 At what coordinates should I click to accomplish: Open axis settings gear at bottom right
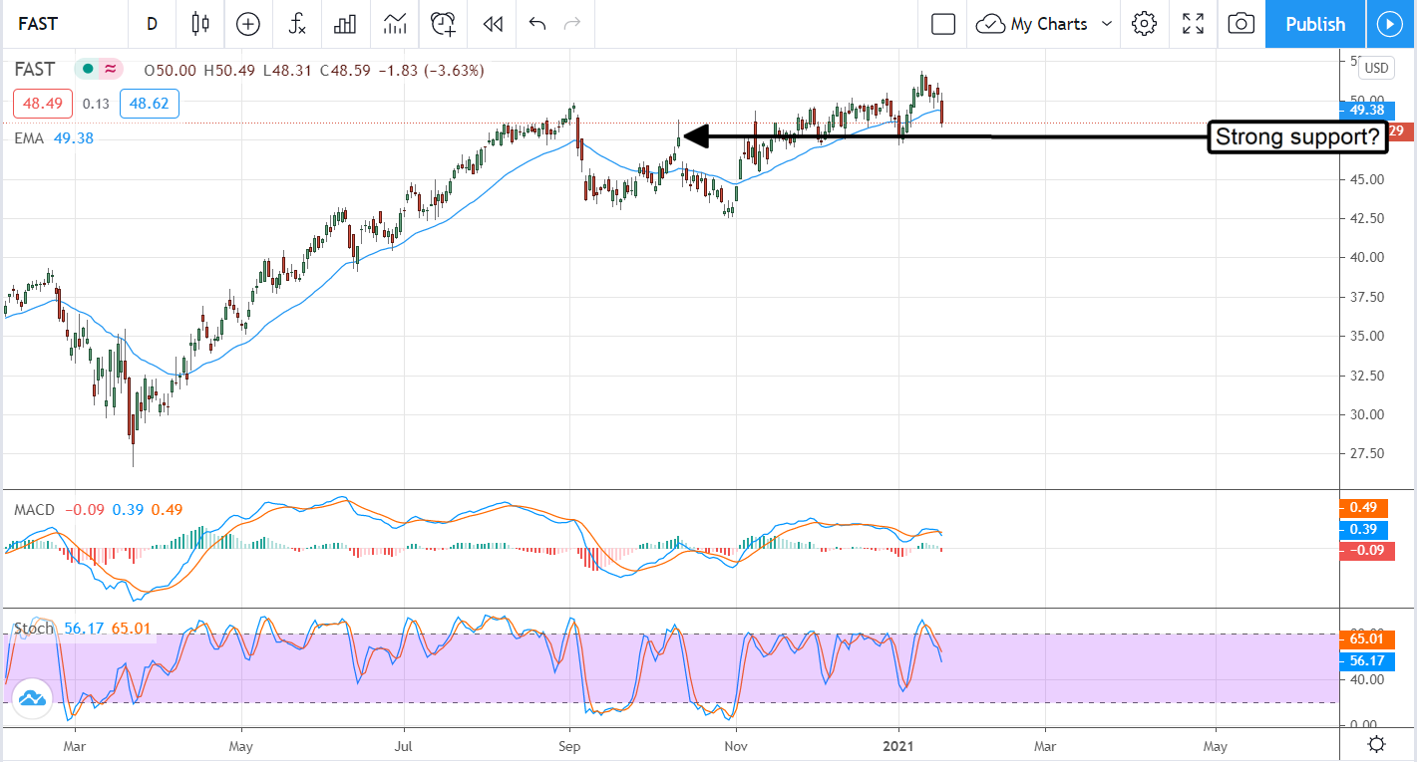click(1376, 744)
